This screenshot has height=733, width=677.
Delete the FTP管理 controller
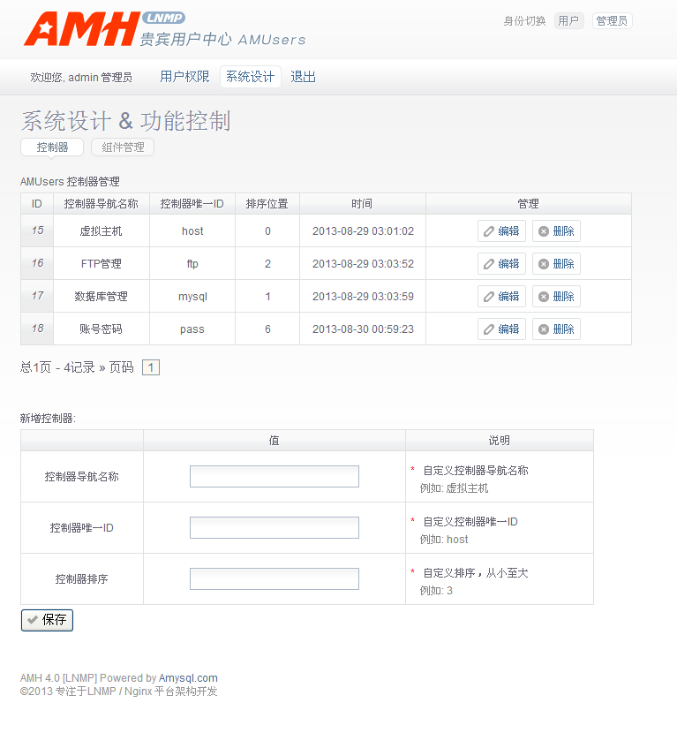tap(556, 264)
